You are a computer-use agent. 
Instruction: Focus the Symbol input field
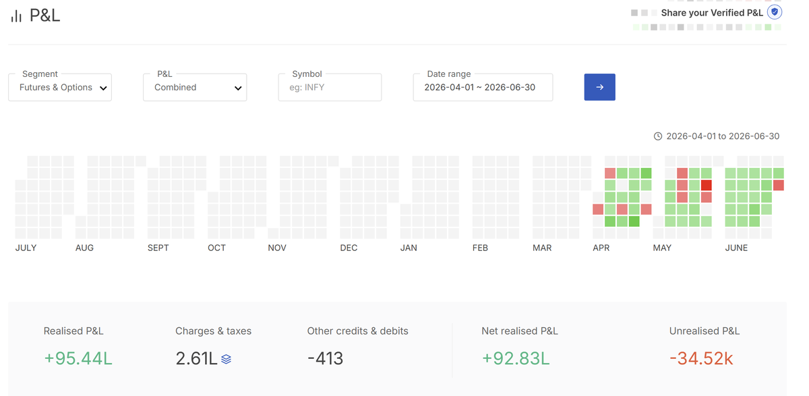coord(330,87)
